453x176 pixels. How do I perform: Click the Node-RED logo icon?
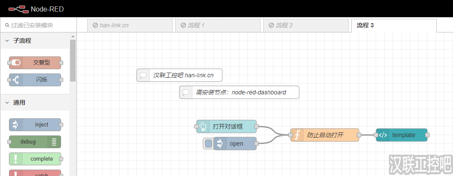point(18,9)
